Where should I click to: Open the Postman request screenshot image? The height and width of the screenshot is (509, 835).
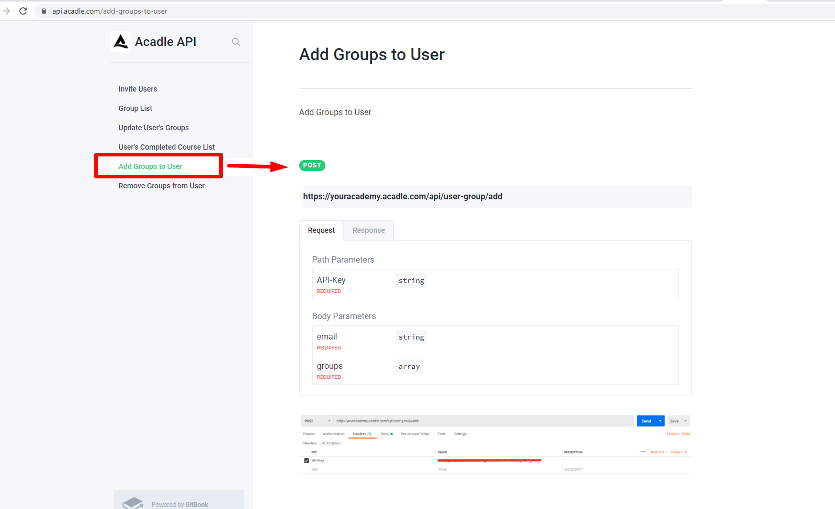point(495,444)
